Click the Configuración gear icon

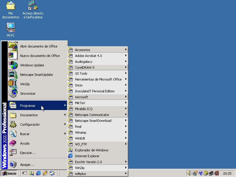click(x=13, y=124)
